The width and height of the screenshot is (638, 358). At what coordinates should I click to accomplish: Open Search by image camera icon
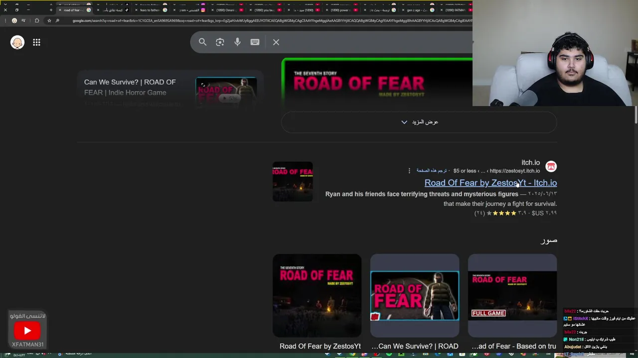tap(220, 42)
